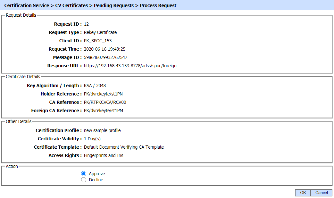The height and width of the screenshot is (198, 334).
Task: Click the Response URL address value
Action: tap(130, 66)
